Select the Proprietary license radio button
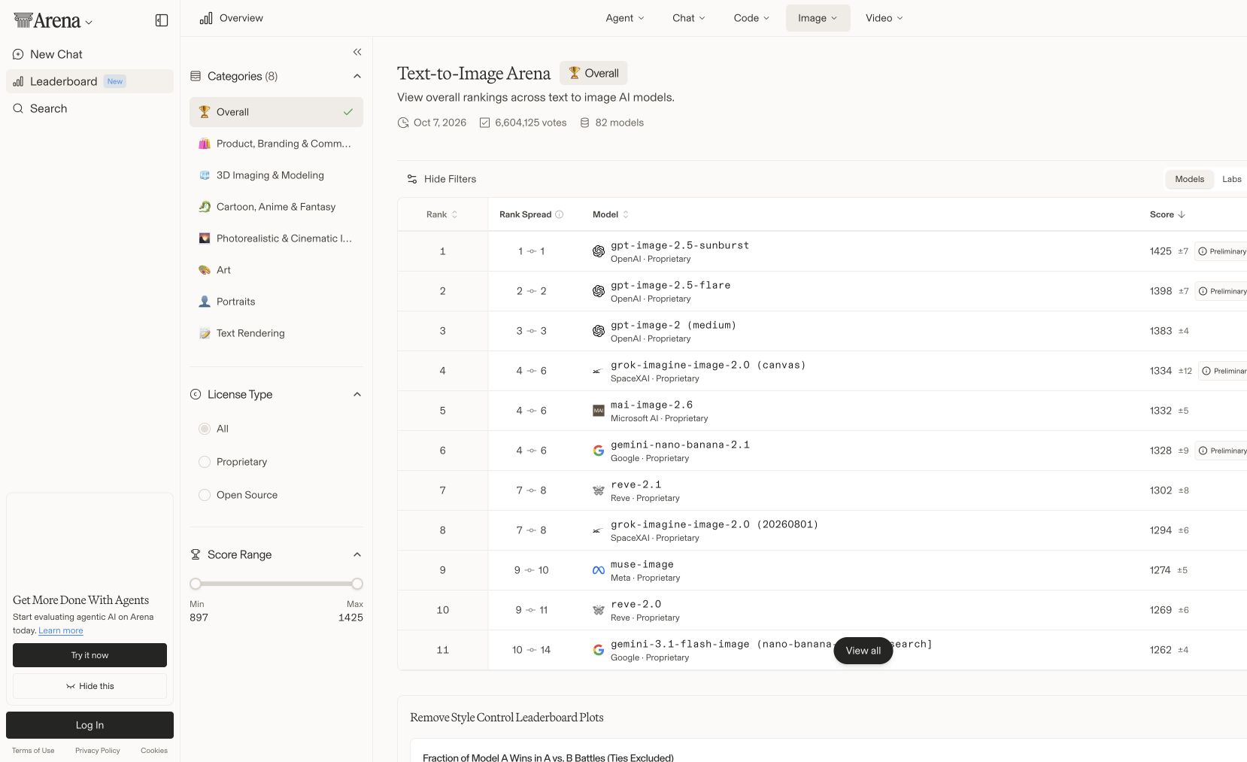The height and width of the screenshot is (762, 1247). (x=205, y=462)
